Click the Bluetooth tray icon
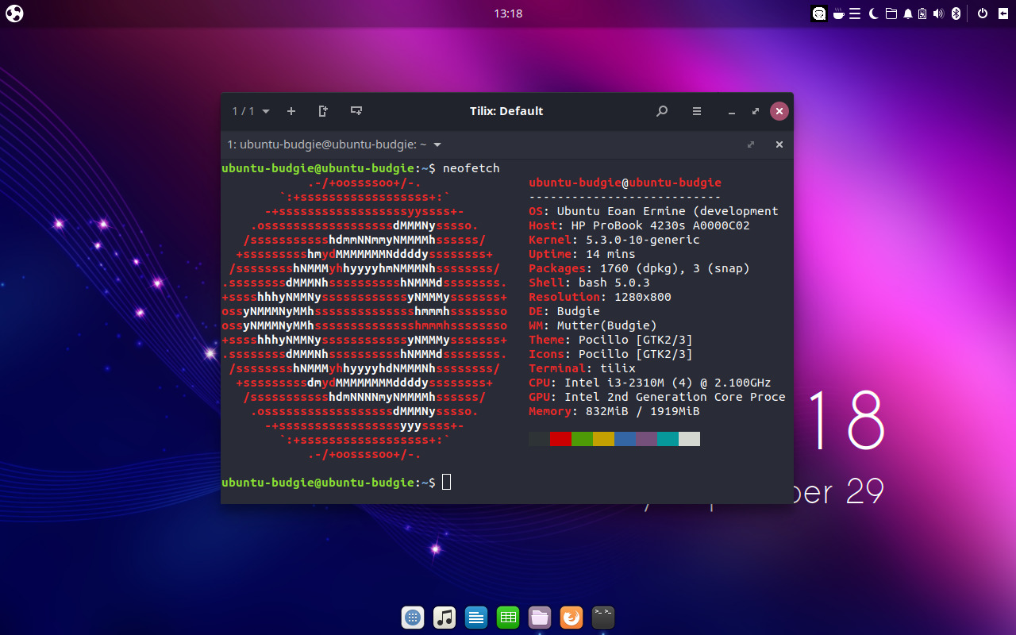The image size is (1016, 635). (956, 13)
